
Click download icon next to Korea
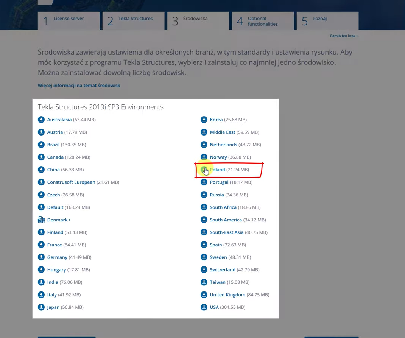(x=204, y=120)
